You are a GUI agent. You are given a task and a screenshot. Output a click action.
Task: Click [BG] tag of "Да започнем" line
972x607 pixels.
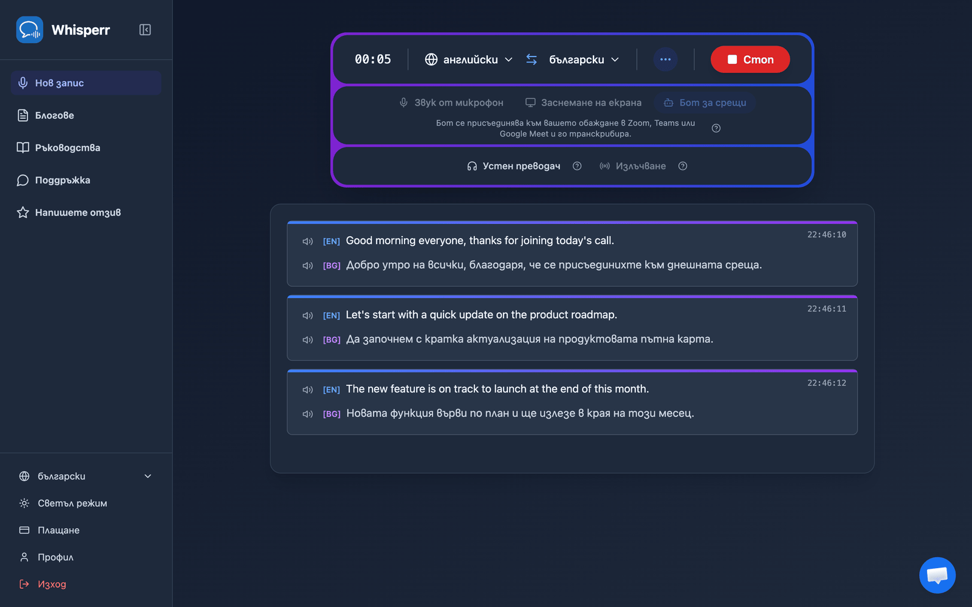[x=332, y=340]
